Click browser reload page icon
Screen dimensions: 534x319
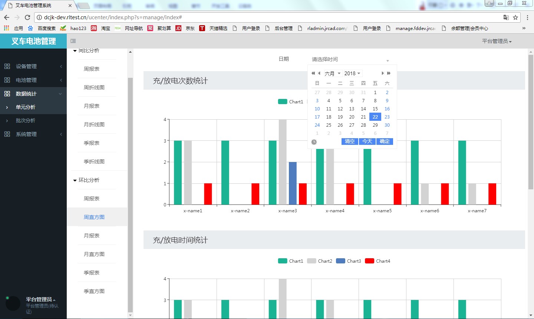pyautogui.click(x=27, y=17)
